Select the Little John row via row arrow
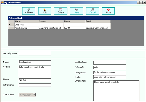Image resolution: width=146 pixels, height=102 pixels. (11, 25)
